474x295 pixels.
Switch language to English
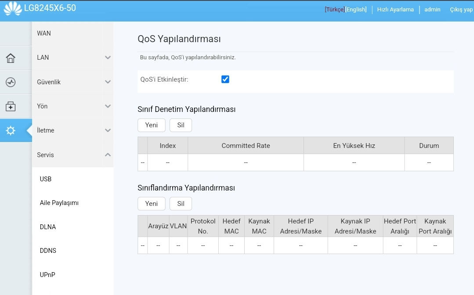pyautogui.click(x=356, y=9)
